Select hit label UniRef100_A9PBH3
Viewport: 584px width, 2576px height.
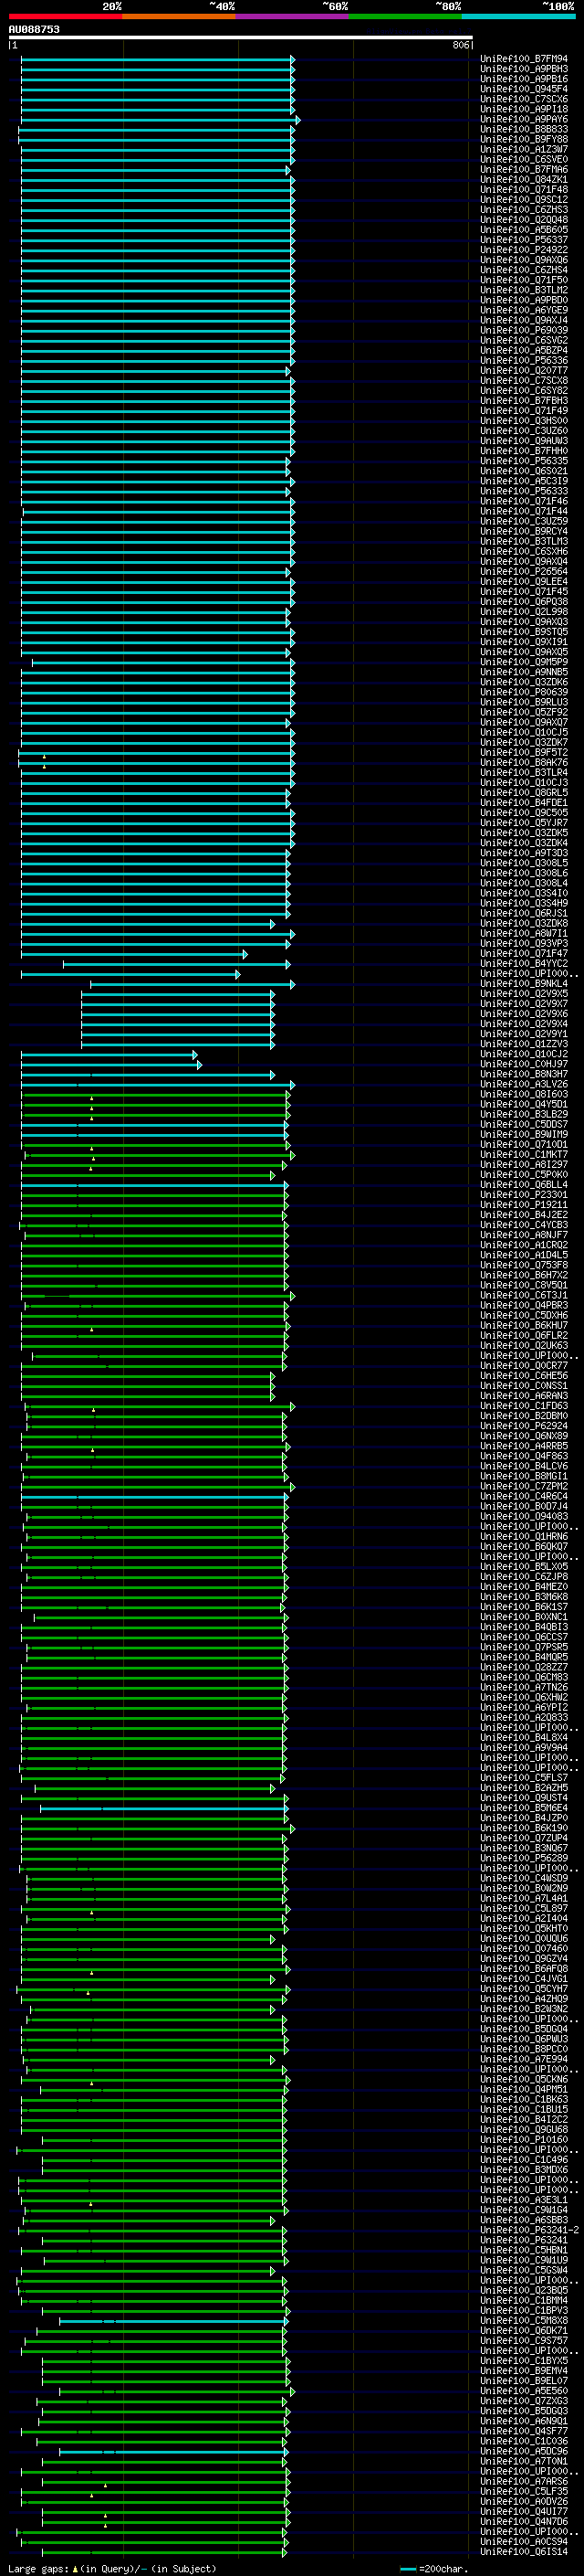pos(524,69)
